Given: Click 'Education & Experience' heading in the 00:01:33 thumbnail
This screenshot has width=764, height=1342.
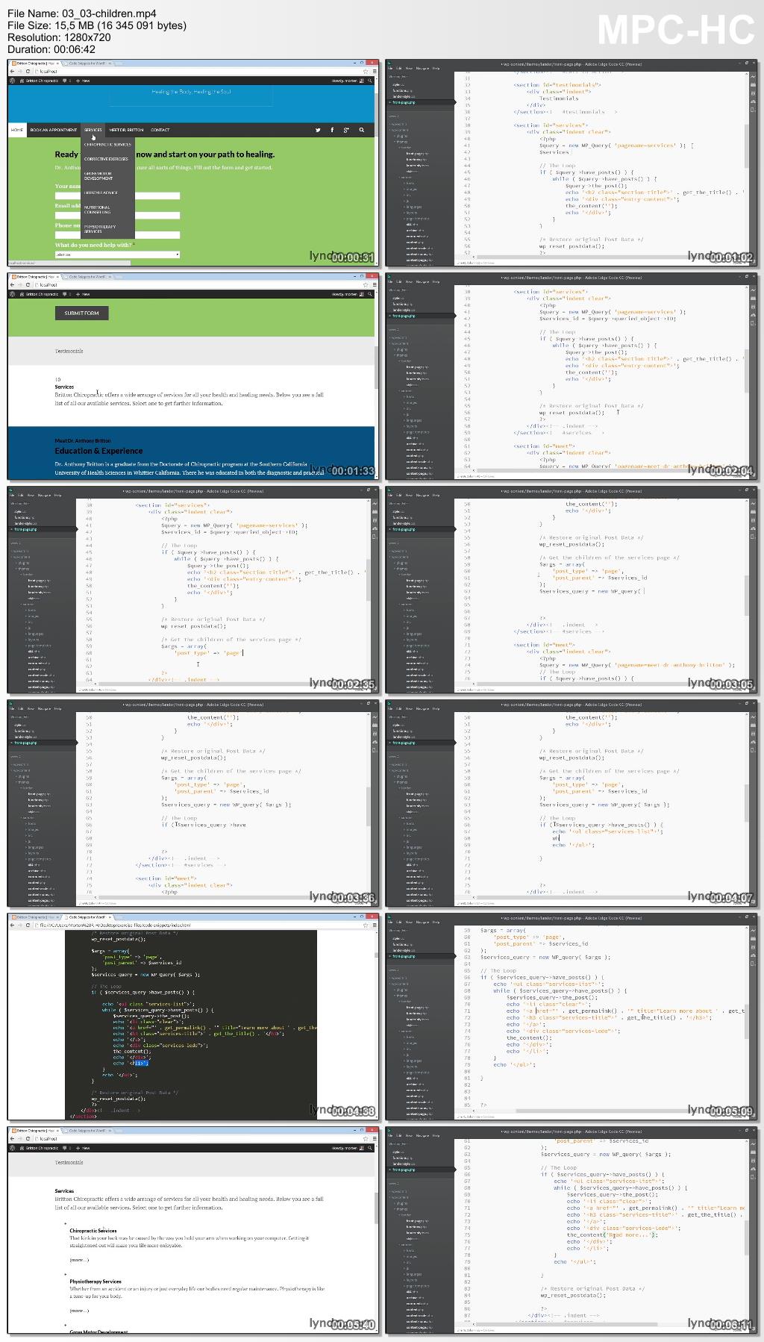Looking at the screenshot, I should [x=98, y=451].
